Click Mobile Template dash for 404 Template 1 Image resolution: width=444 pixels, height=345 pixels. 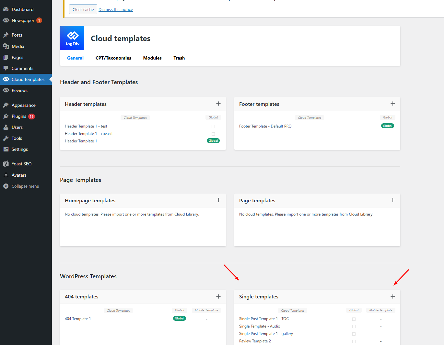coord(206,319)
